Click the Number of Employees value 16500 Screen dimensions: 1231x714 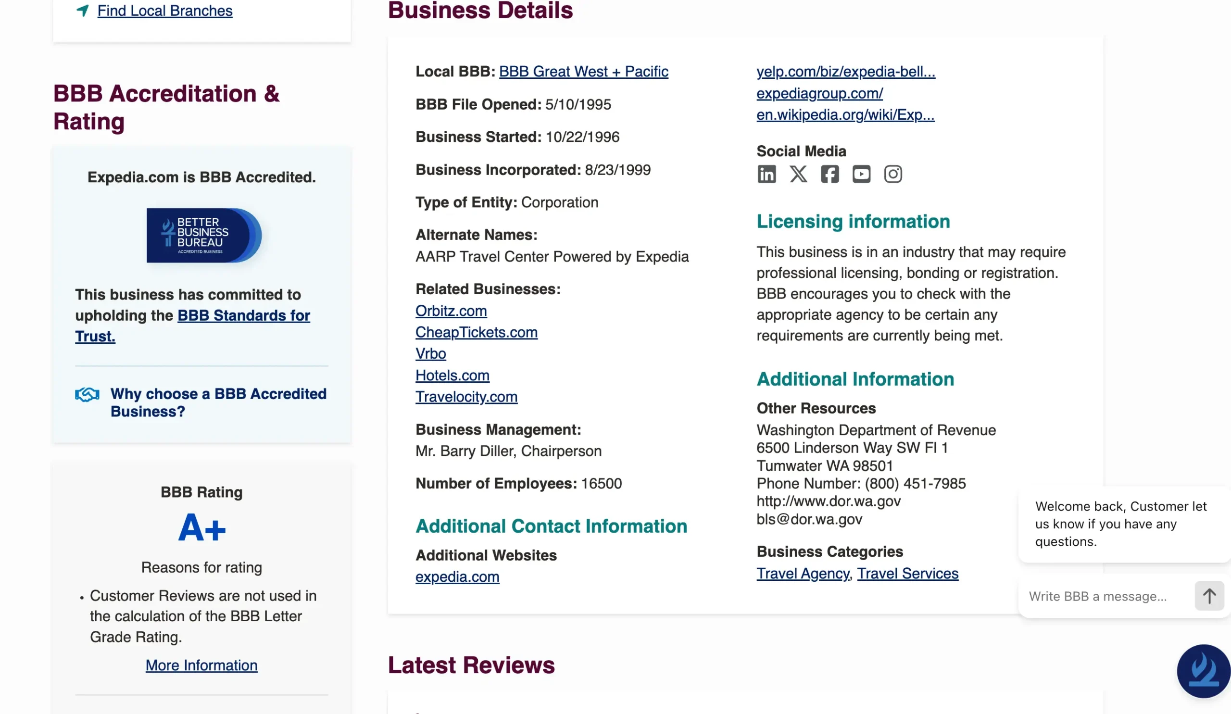click(x=602, y=484)
